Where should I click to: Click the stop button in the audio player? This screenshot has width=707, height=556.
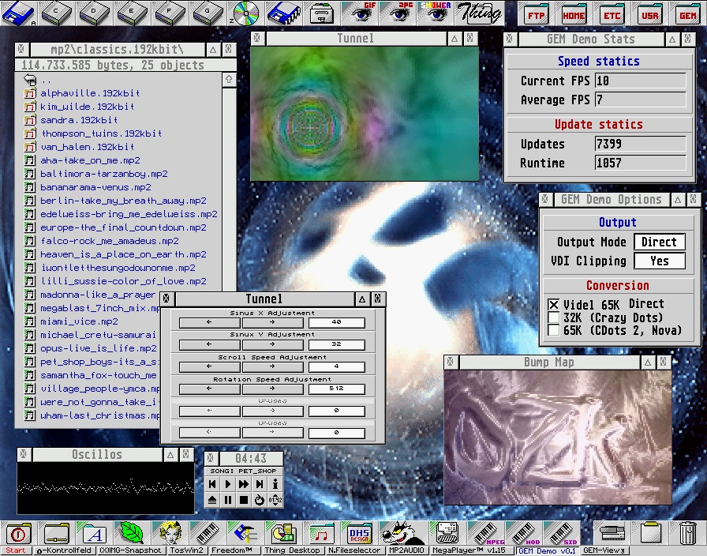coord(244,500)
